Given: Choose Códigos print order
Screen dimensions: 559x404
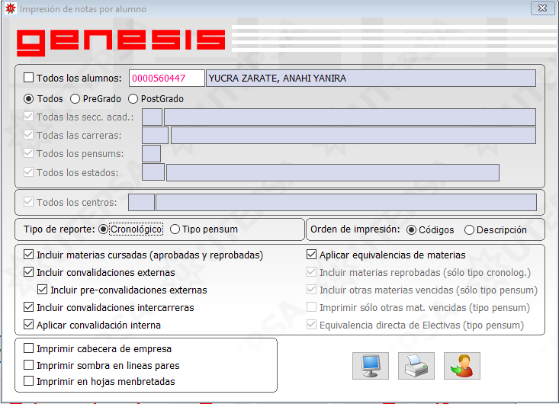Looking at the screenshot, I should click(x=411, y=229).
